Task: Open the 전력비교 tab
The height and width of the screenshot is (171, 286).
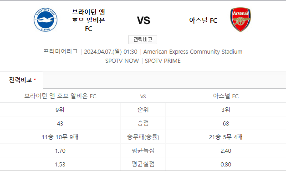Action: tap(21, 80)
